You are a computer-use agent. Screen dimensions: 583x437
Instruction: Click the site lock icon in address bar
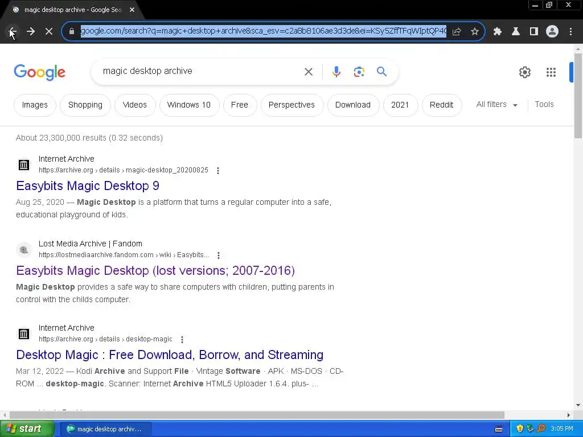point(72,31)
